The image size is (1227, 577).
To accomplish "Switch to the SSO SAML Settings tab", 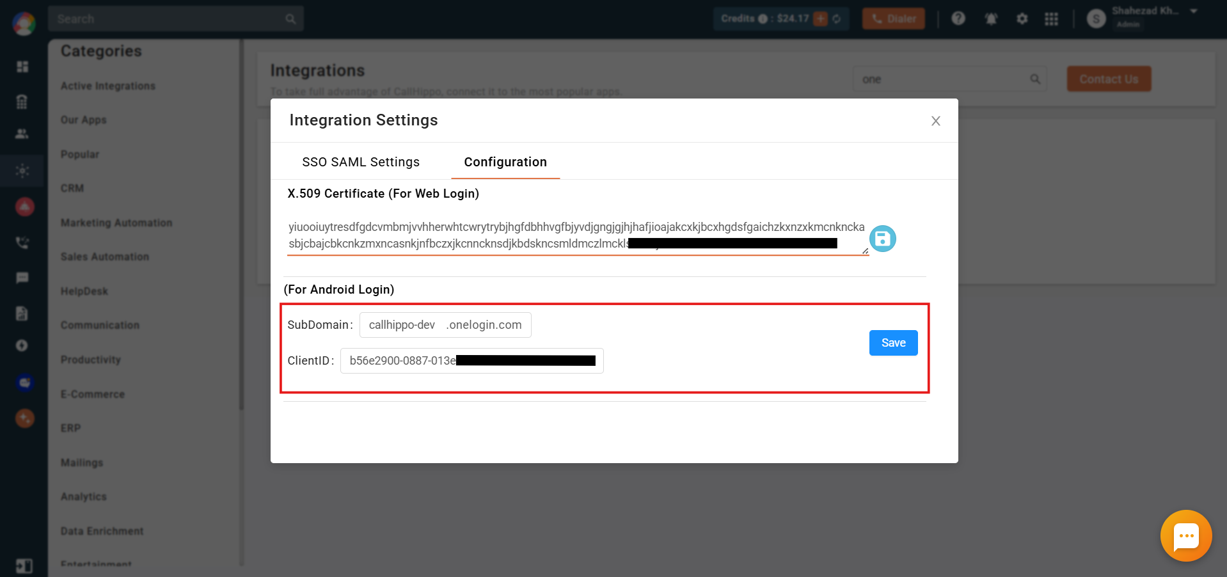I will [x=361, y=162].
